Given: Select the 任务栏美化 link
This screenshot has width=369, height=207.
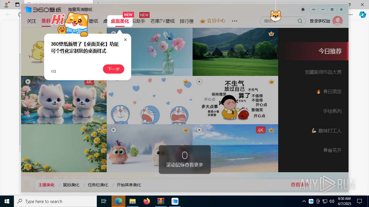Looking at the screenshot, I should tap(98, 185).
